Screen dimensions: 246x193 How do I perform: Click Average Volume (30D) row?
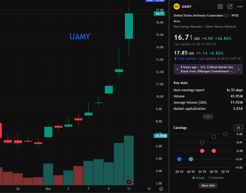coord(208,103)
